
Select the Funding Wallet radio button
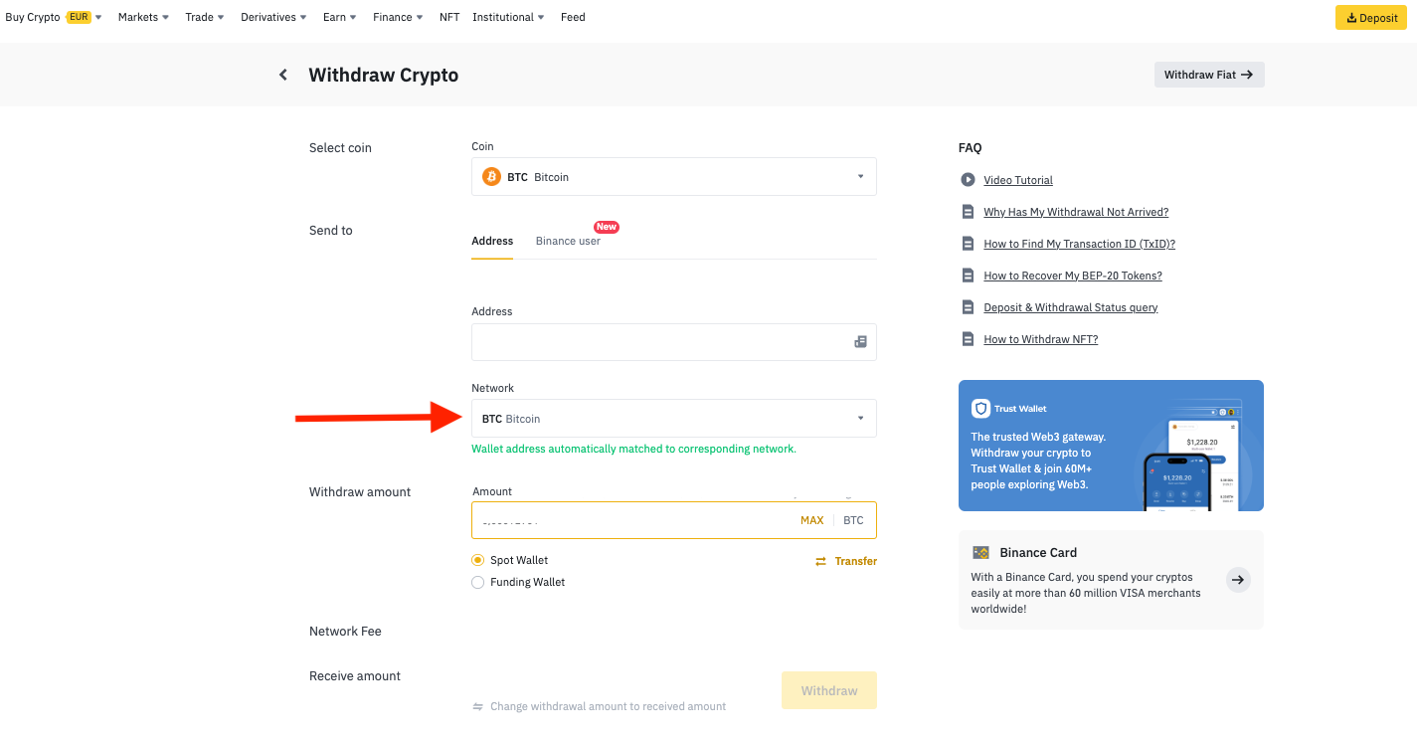pyautogui.click(x=478, y=582)
